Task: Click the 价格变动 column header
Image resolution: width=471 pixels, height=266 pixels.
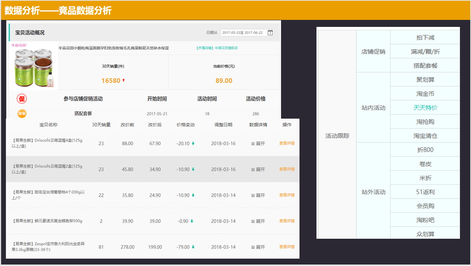Action: [186, 125]
